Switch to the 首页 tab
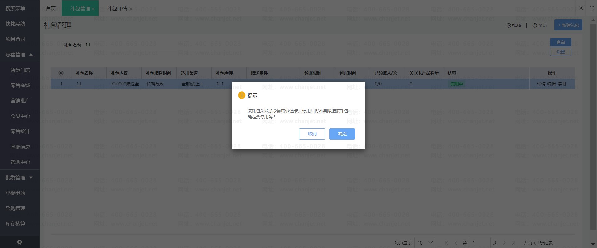This screenshot has width=597, height=248. (51, 8)
